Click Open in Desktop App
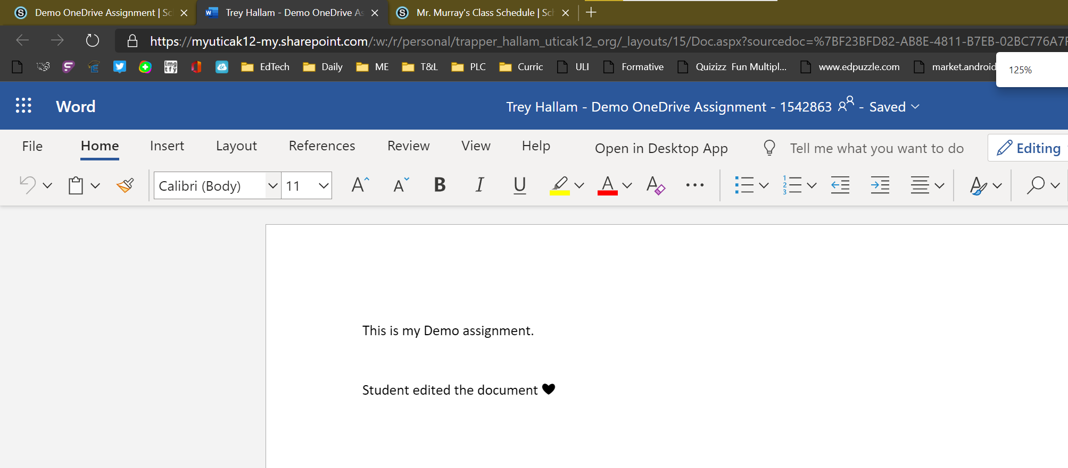The height and width of the screenshot is (468, 1068). pos(661,148)
